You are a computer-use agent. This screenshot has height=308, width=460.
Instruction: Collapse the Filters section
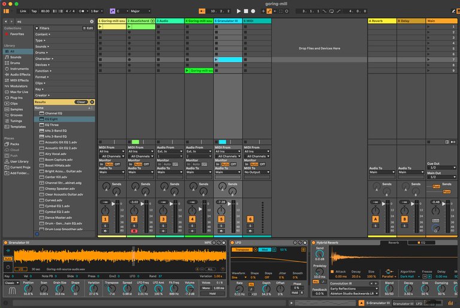[37, 29]
